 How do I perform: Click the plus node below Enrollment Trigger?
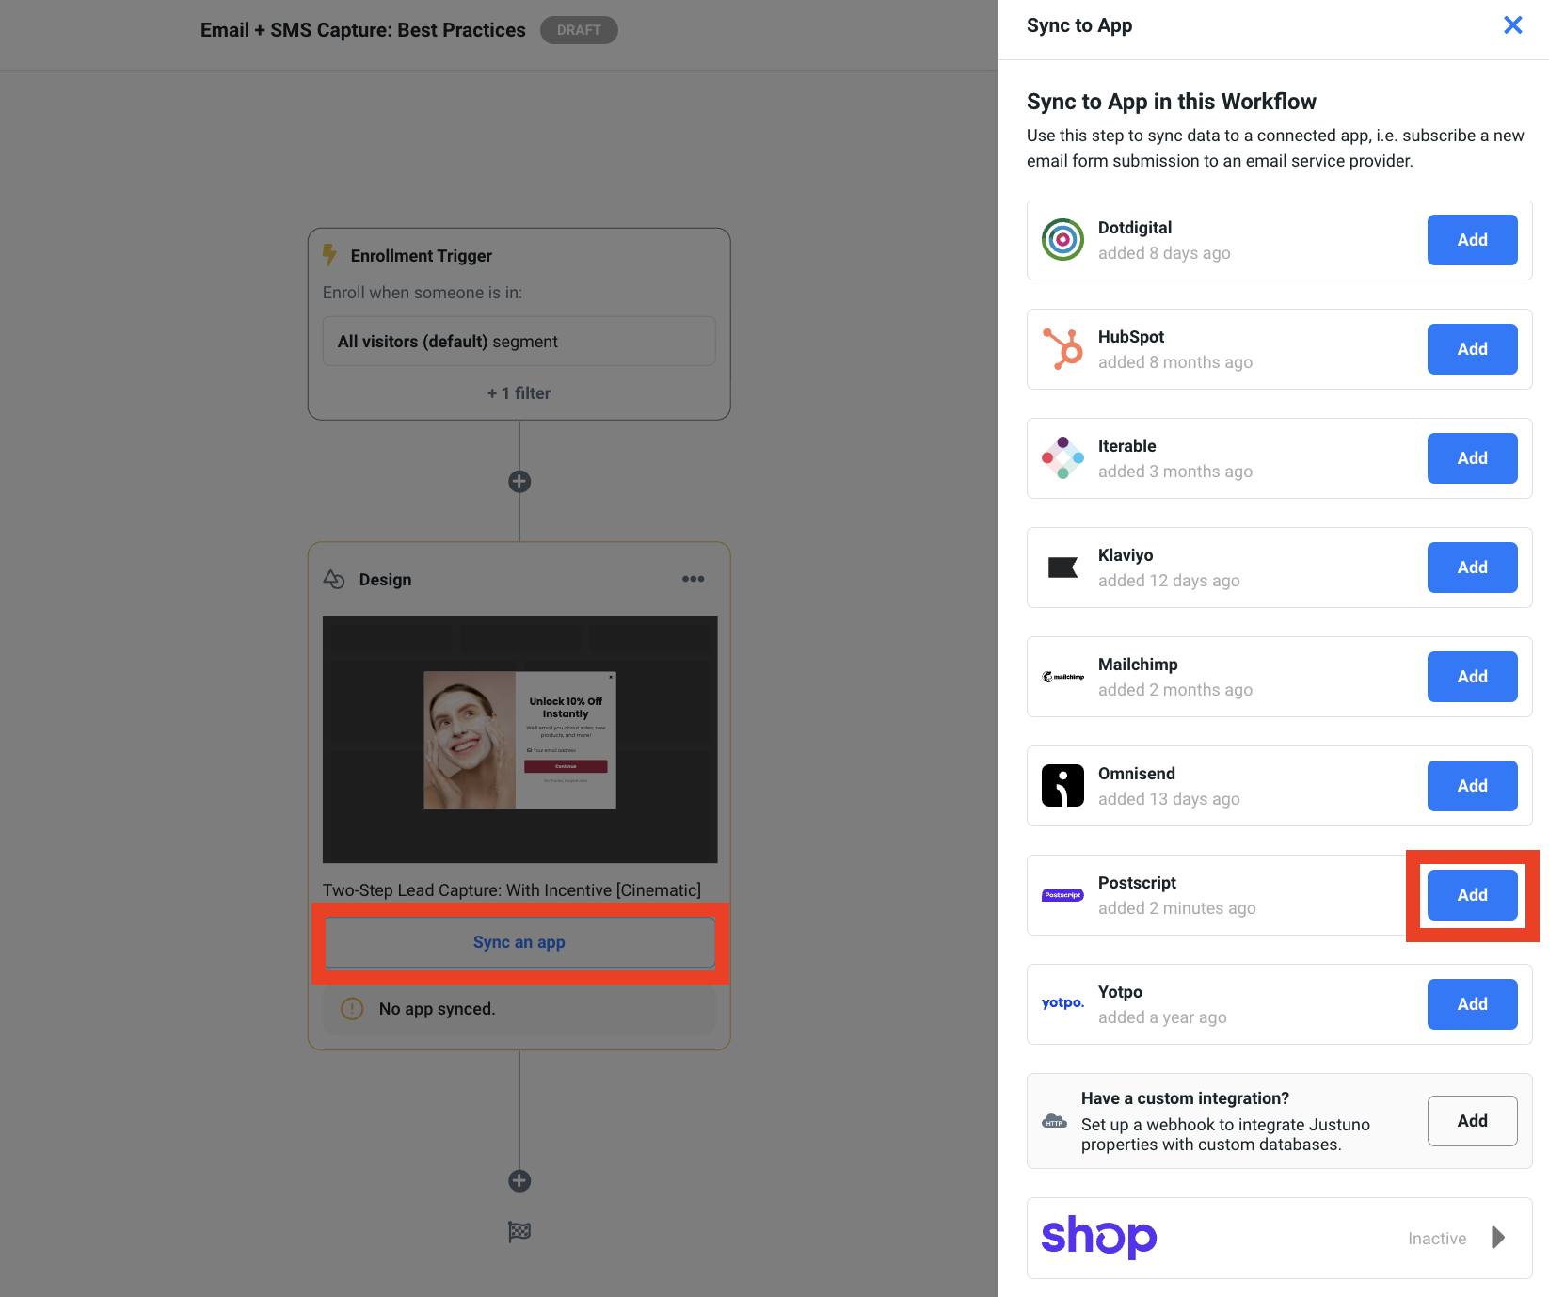(519, 482)
